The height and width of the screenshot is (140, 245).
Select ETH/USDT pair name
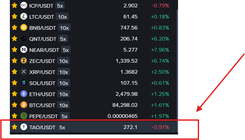pos(42,94)
